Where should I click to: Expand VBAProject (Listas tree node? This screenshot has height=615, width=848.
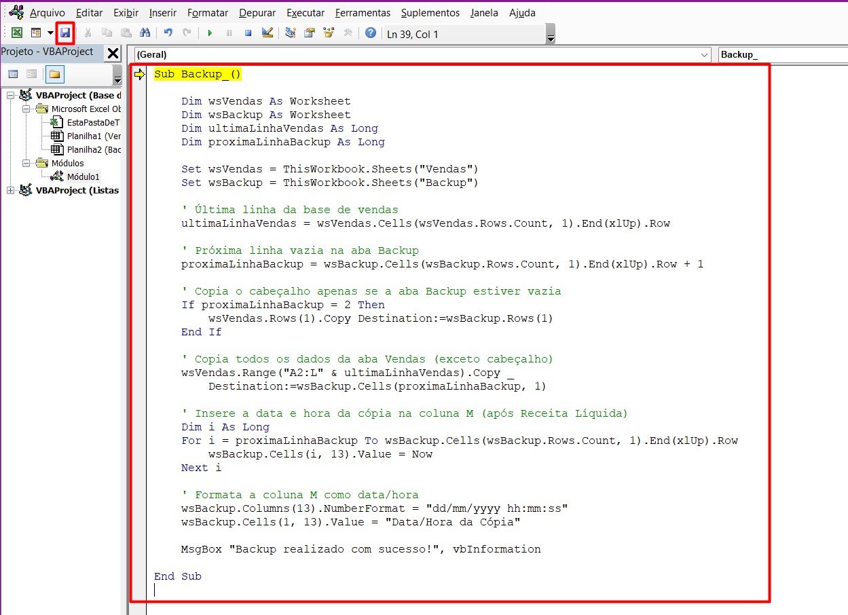11,190
